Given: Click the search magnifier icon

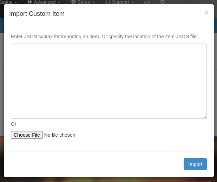Looking at the screenshot, I should pos(163,2).
